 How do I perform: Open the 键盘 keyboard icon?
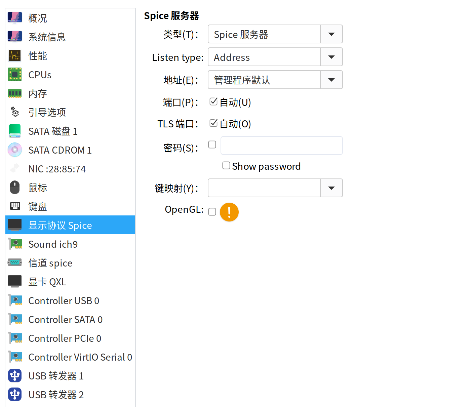(15, 206)
